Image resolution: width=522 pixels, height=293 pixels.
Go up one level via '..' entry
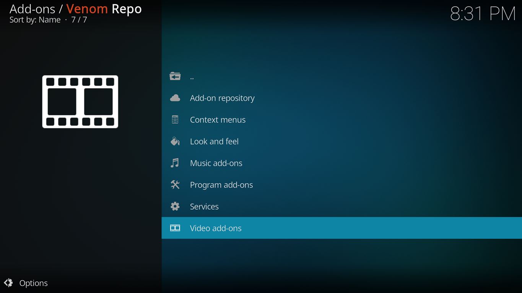192,77
